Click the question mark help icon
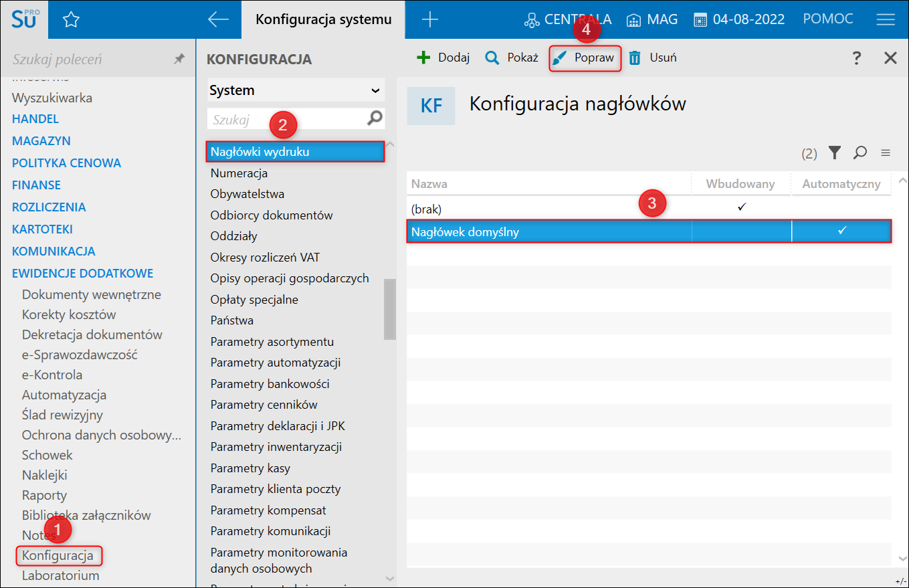The width and height of the screenshot is (909, 588). [x=857, y=58]
